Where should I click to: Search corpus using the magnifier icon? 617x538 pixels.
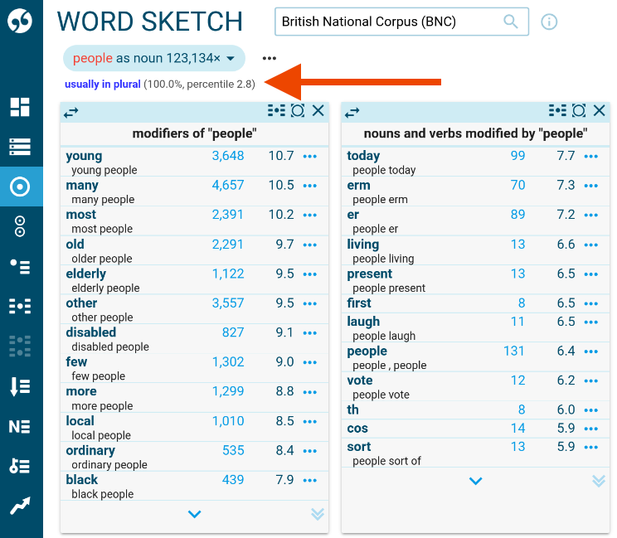pyautogui.click(x=511, y=22)
